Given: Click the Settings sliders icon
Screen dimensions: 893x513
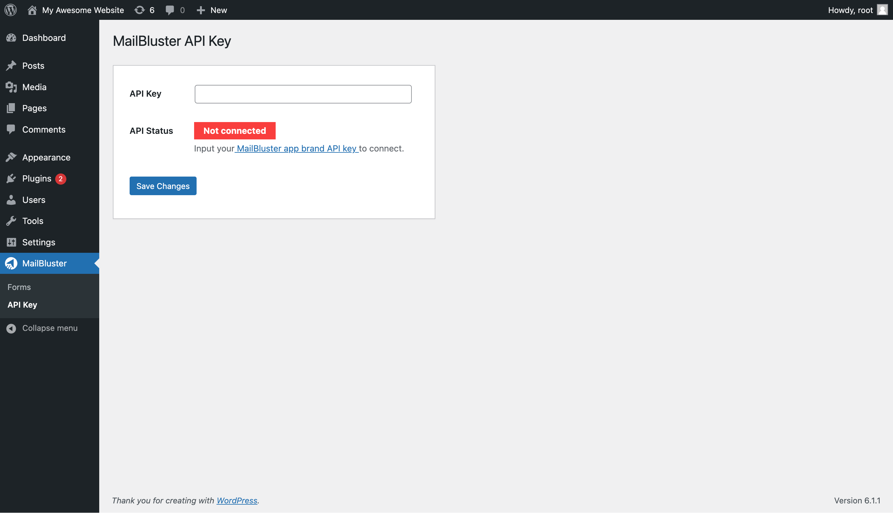Looking at the screenshot, I should 11,242.
